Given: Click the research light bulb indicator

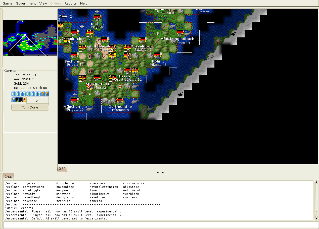Looking at the screenshot, I should (13, 100).
